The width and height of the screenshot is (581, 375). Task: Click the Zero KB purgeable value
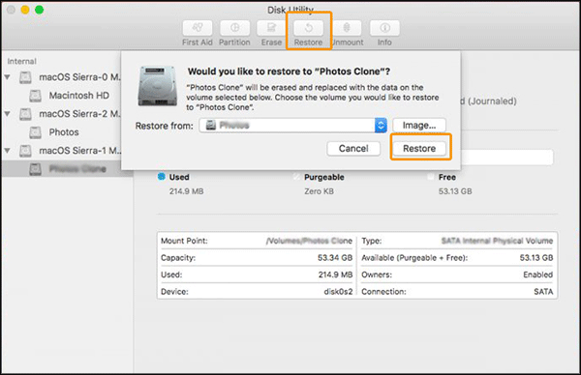[x=319, y=191]
